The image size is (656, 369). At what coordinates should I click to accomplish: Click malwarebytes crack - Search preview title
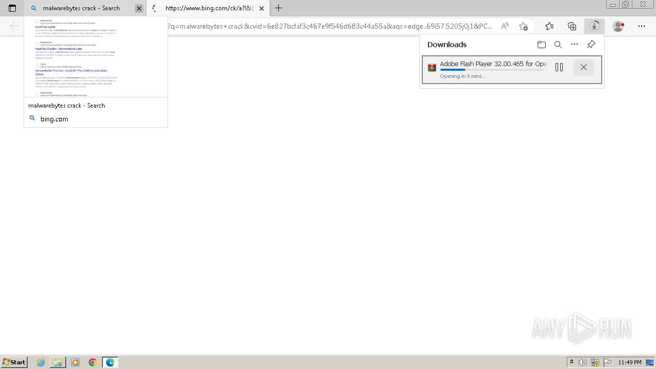click(67, 106)
